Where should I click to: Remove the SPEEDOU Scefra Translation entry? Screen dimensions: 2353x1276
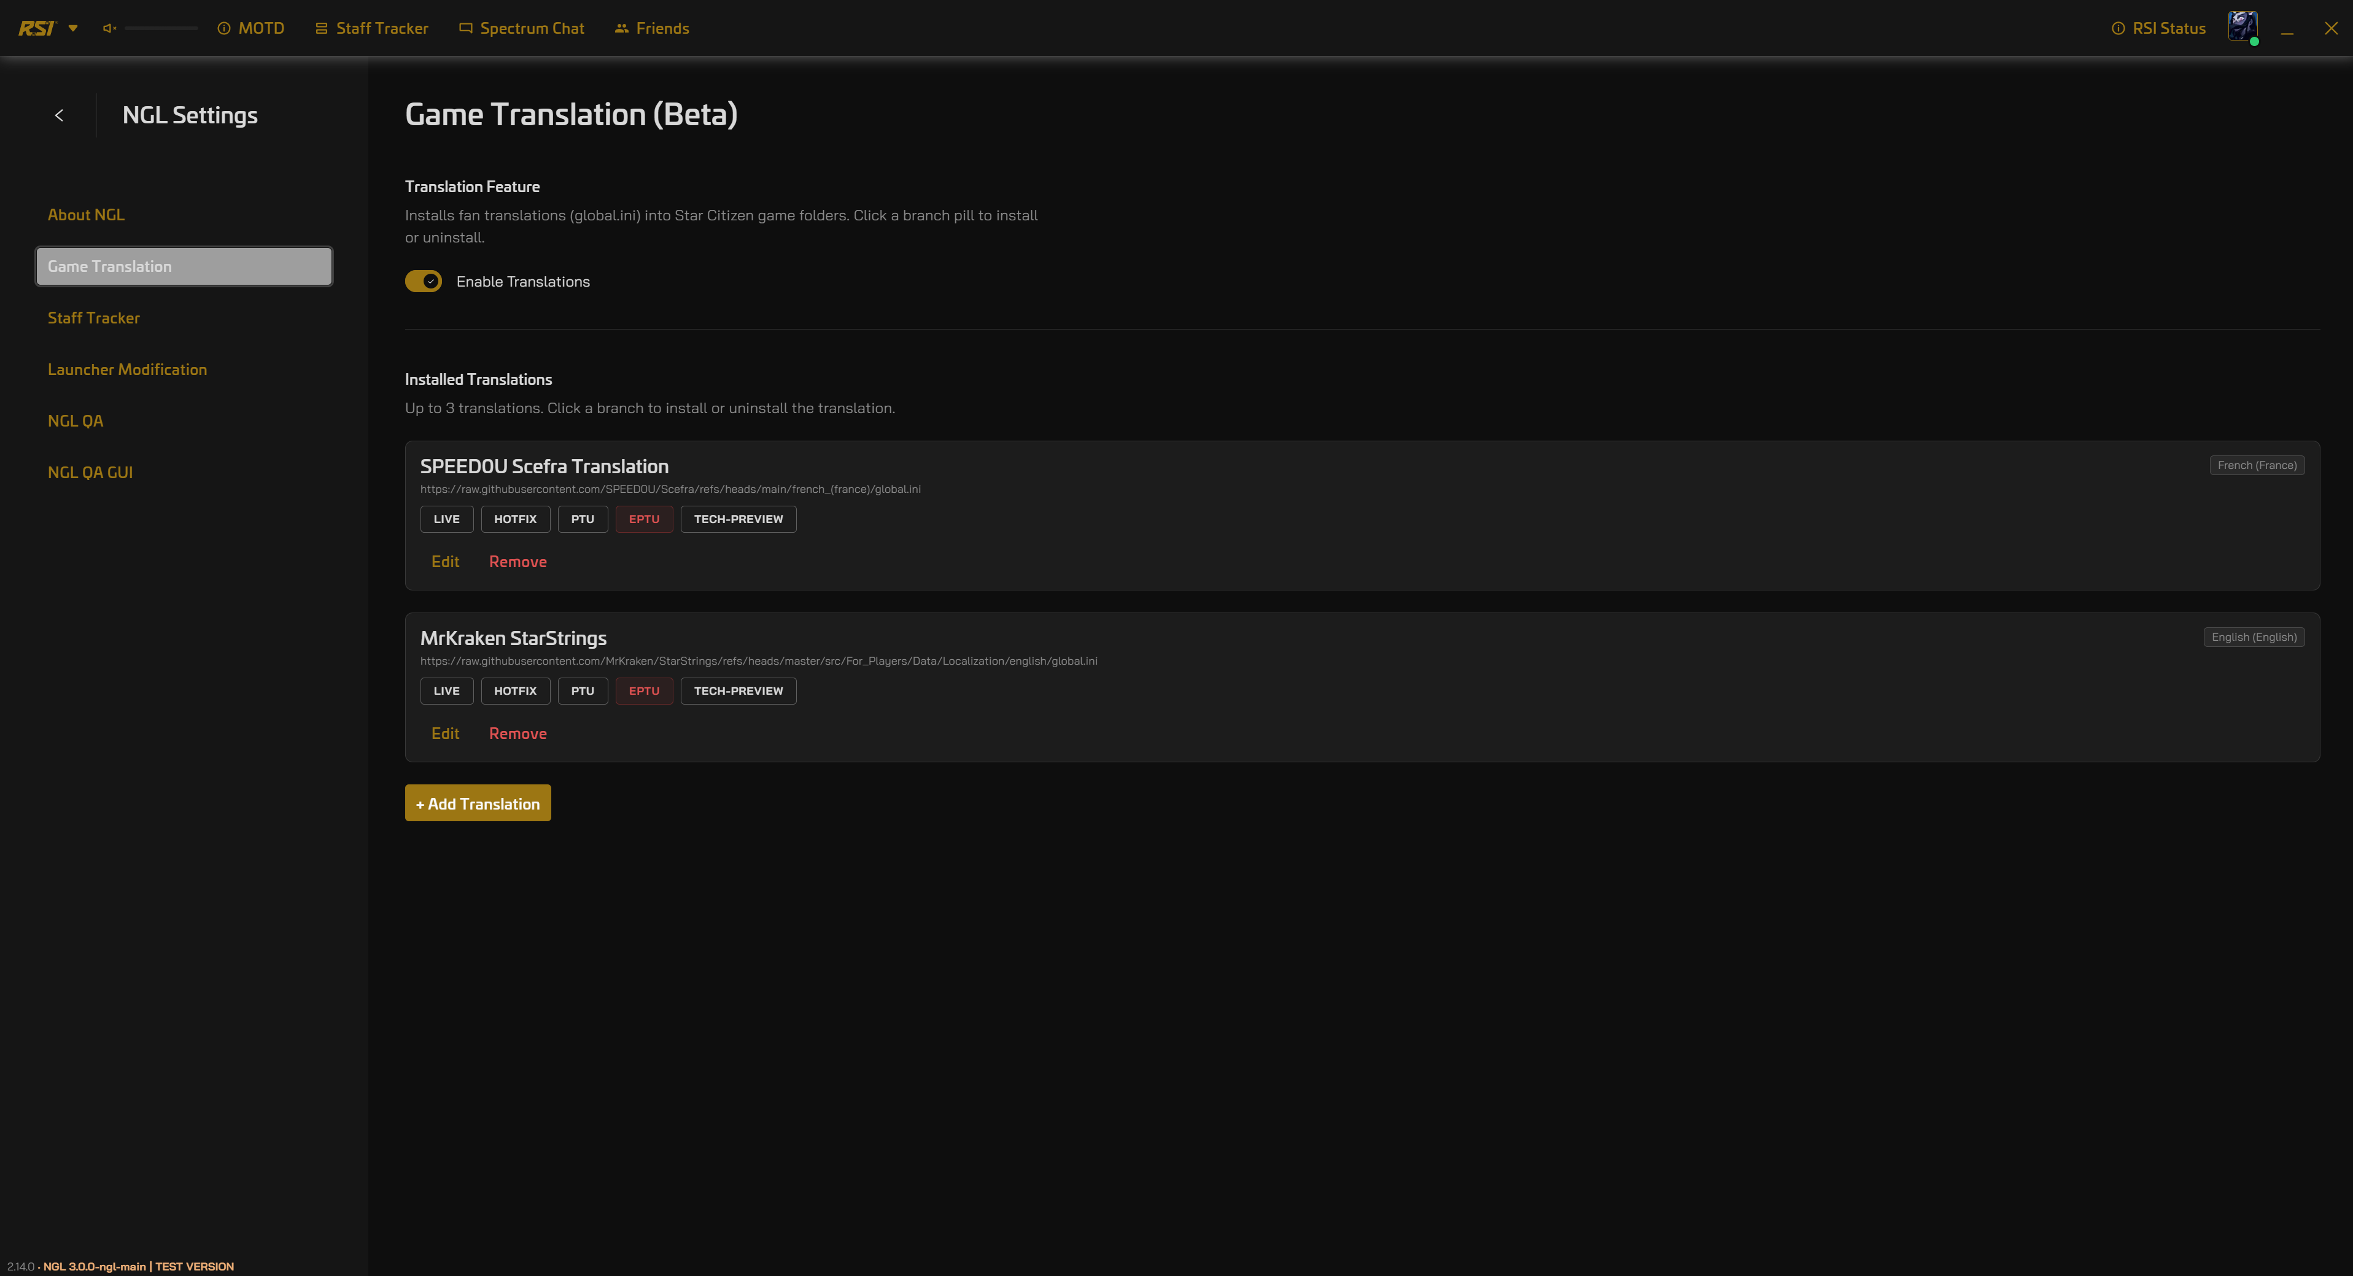click(518, 562)
